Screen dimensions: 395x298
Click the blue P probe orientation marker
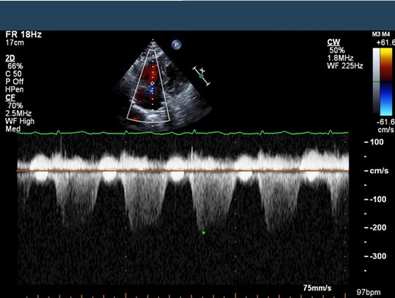tap(177, 45)
